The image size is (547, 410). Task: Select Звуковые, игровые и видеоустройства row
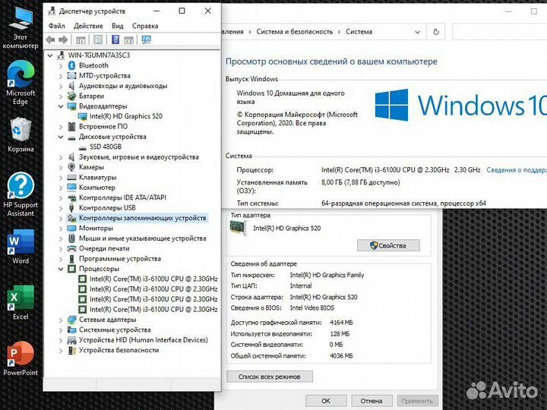coord(139,157)
